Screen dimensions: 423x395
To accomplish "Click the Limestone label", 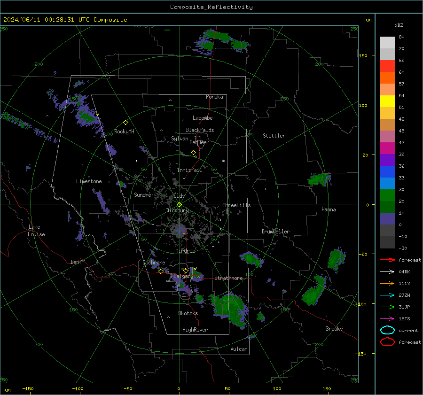I will click(89, 181).
